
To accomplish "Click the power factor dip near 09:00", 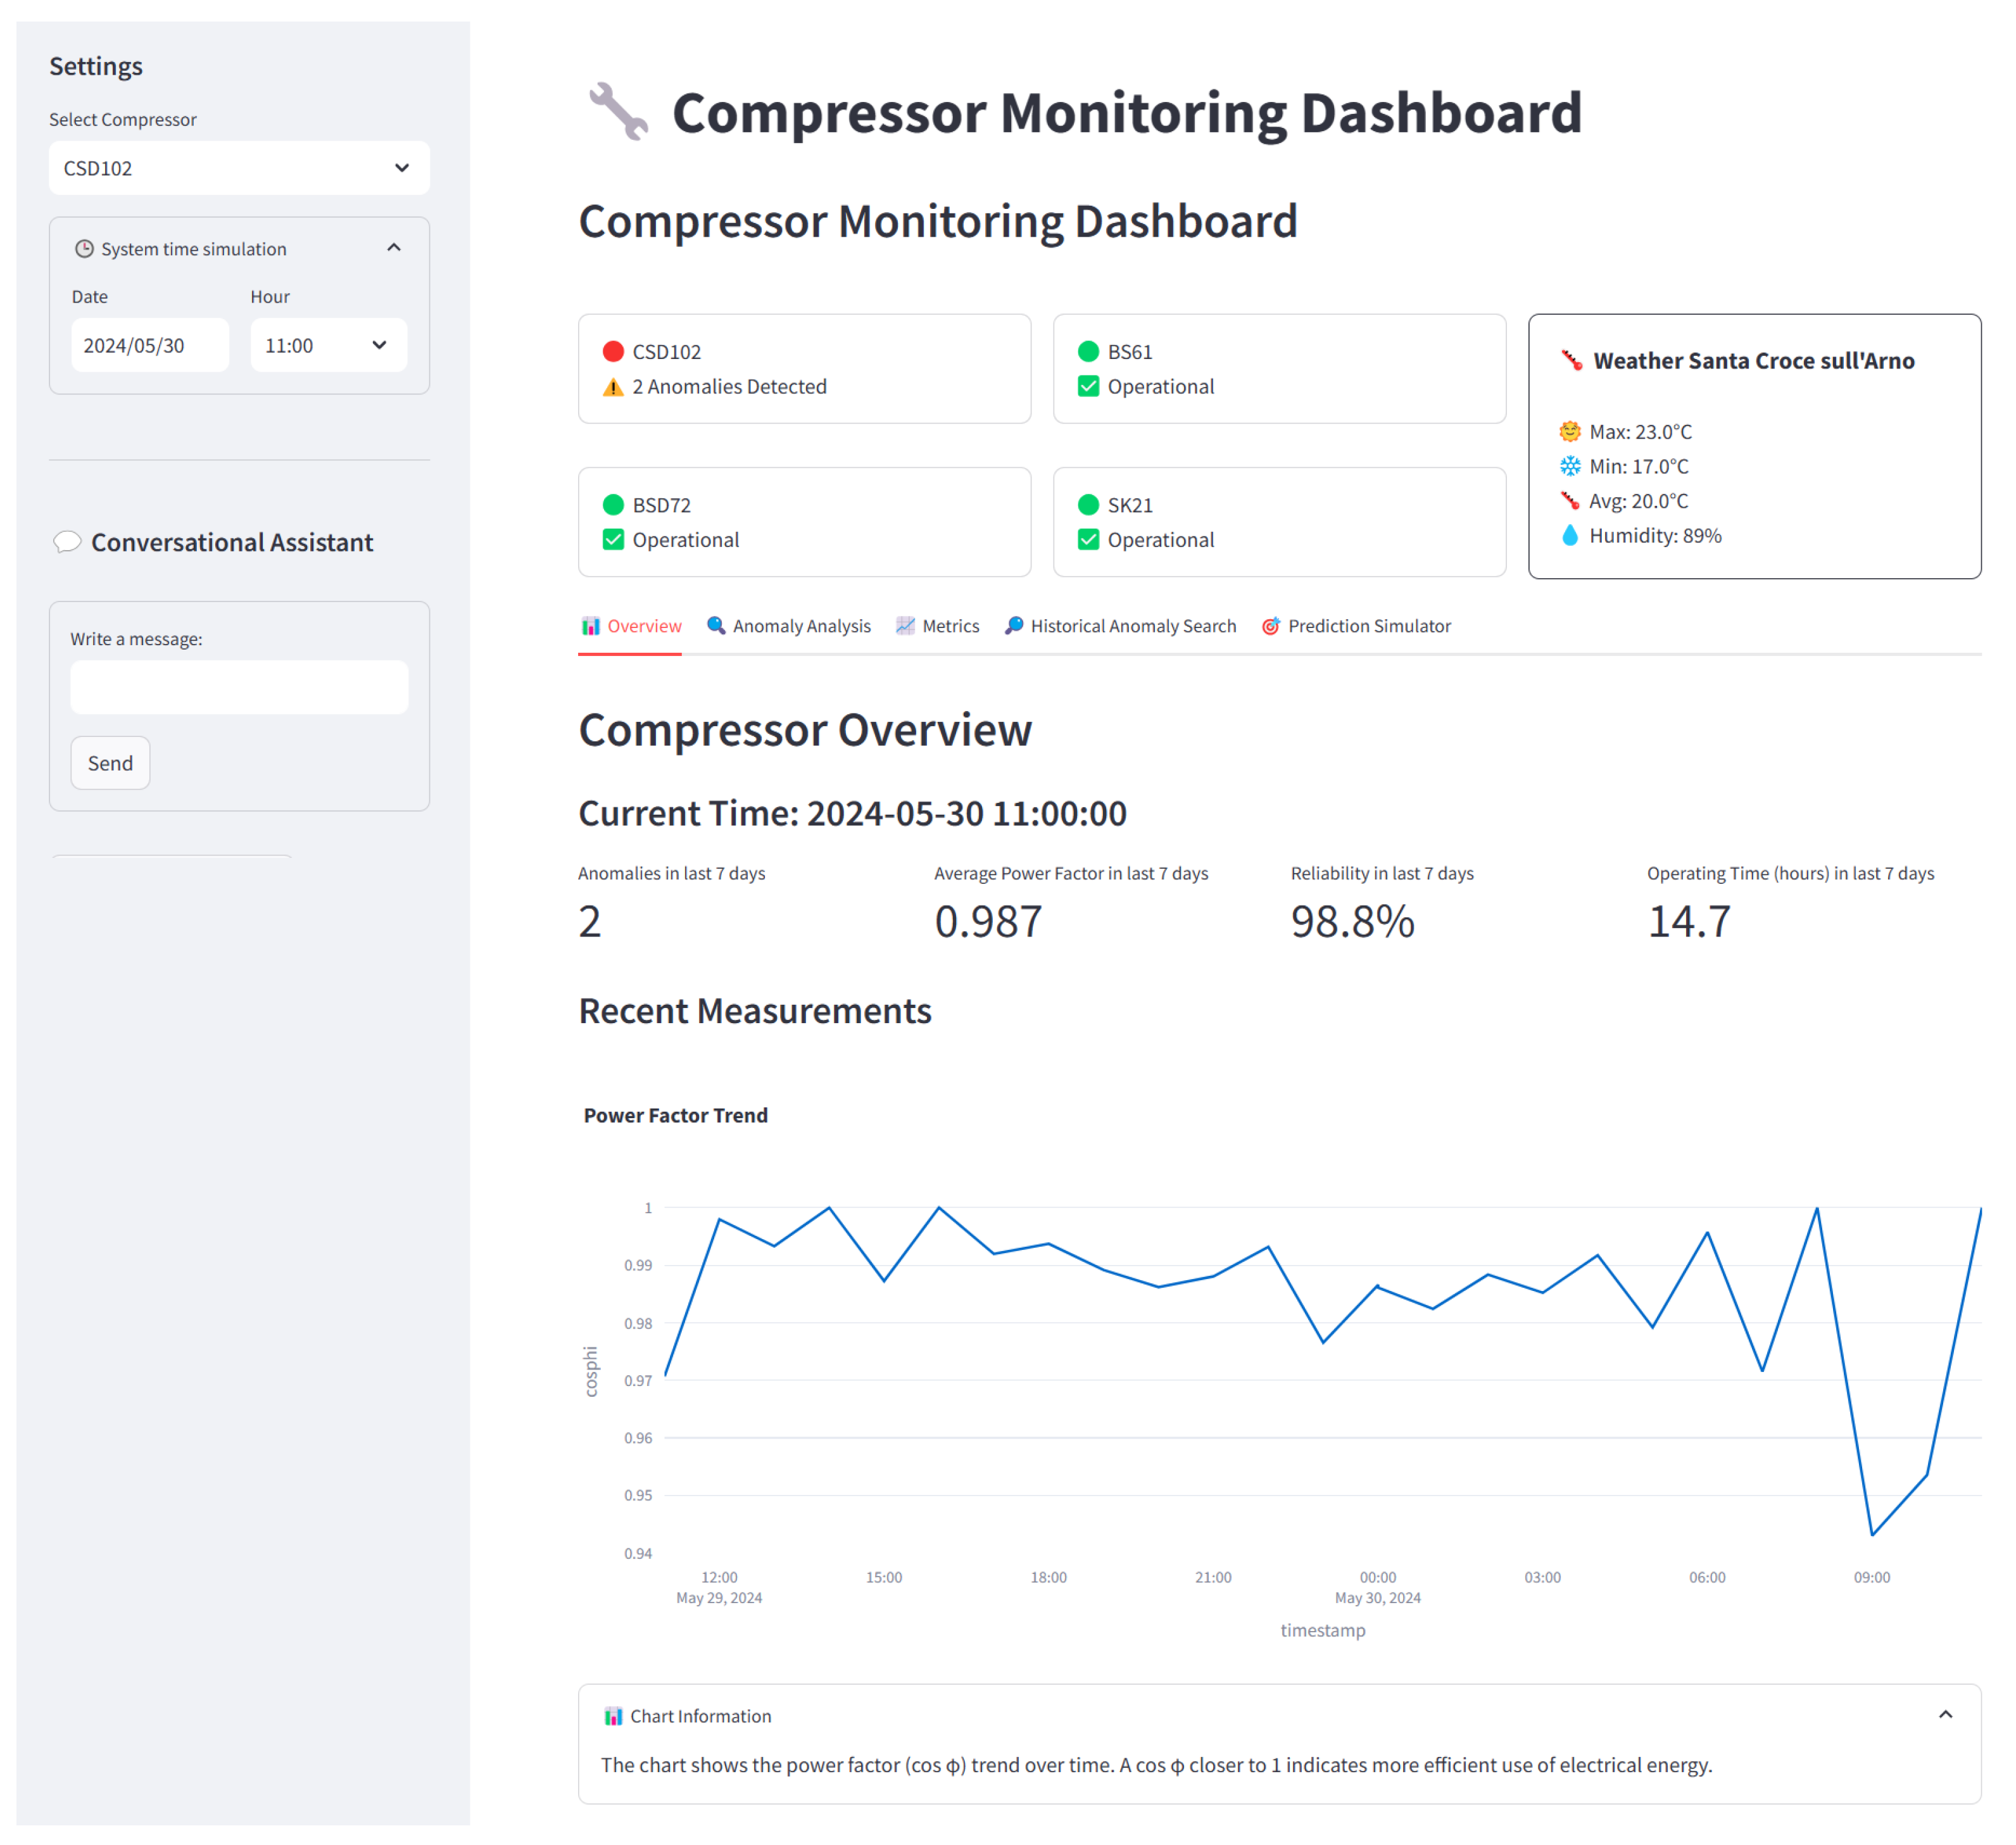I will (1872, 1535).
